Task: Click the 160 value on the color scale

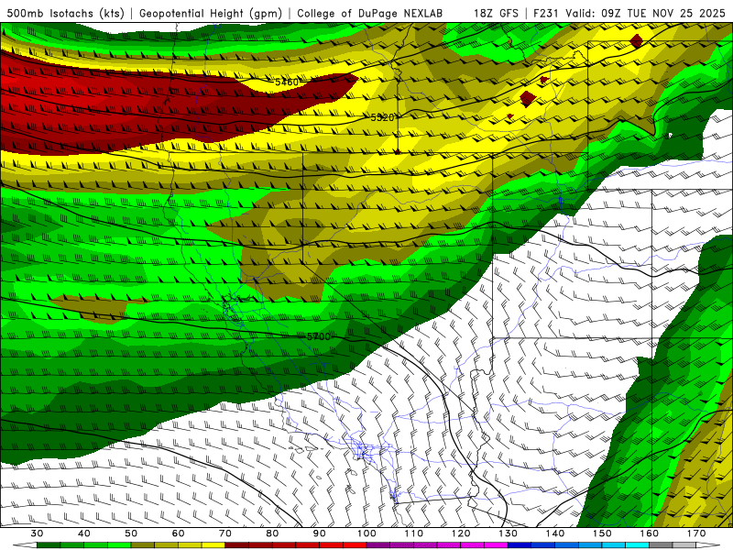Action: click(x=650, y=533)
